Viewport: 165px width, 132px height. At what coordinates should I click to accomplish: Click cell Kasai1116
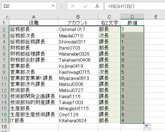point(78,96)
